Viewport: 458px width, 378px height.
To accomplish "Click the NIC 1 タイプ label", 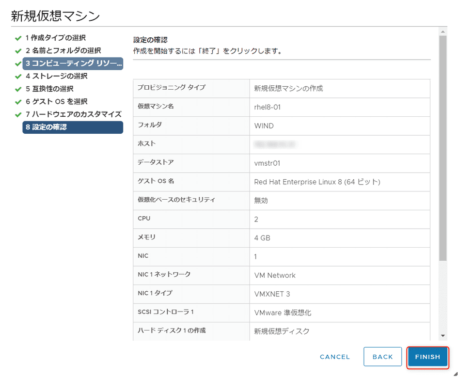I will (155, 293).
